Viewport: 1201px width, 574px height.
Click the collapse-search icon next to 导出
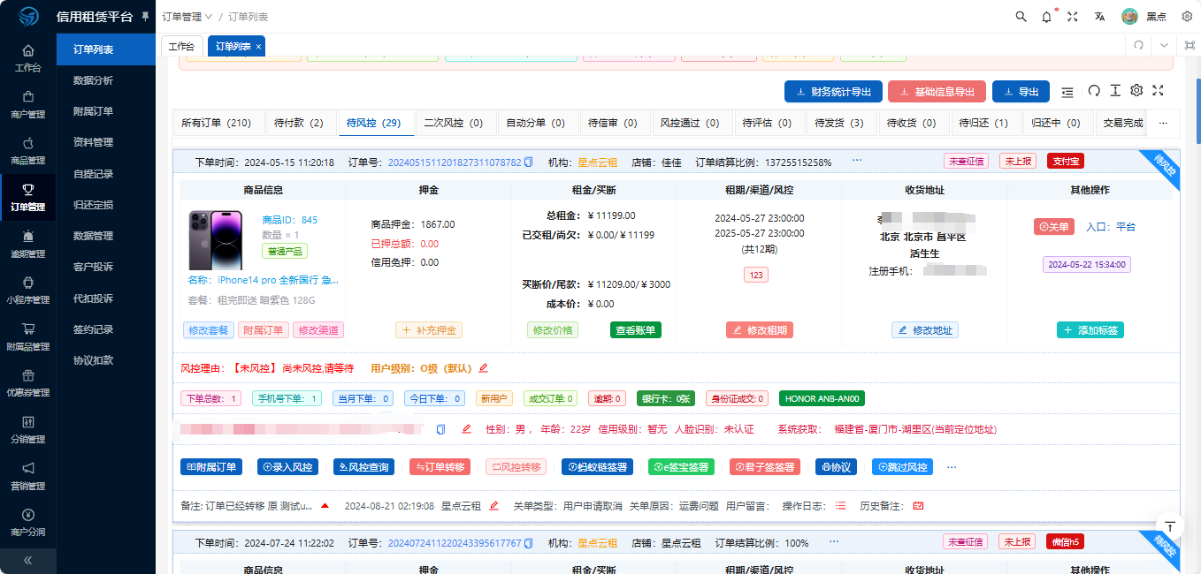(x=1067, y=91)
